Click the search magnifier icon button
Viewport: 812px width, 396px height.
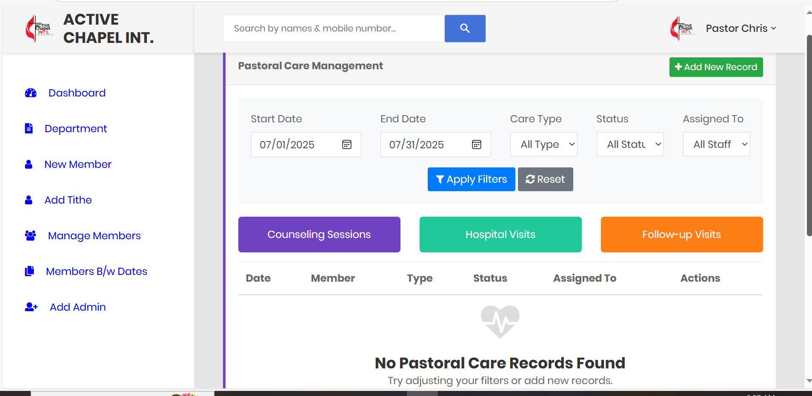point(465,28)
